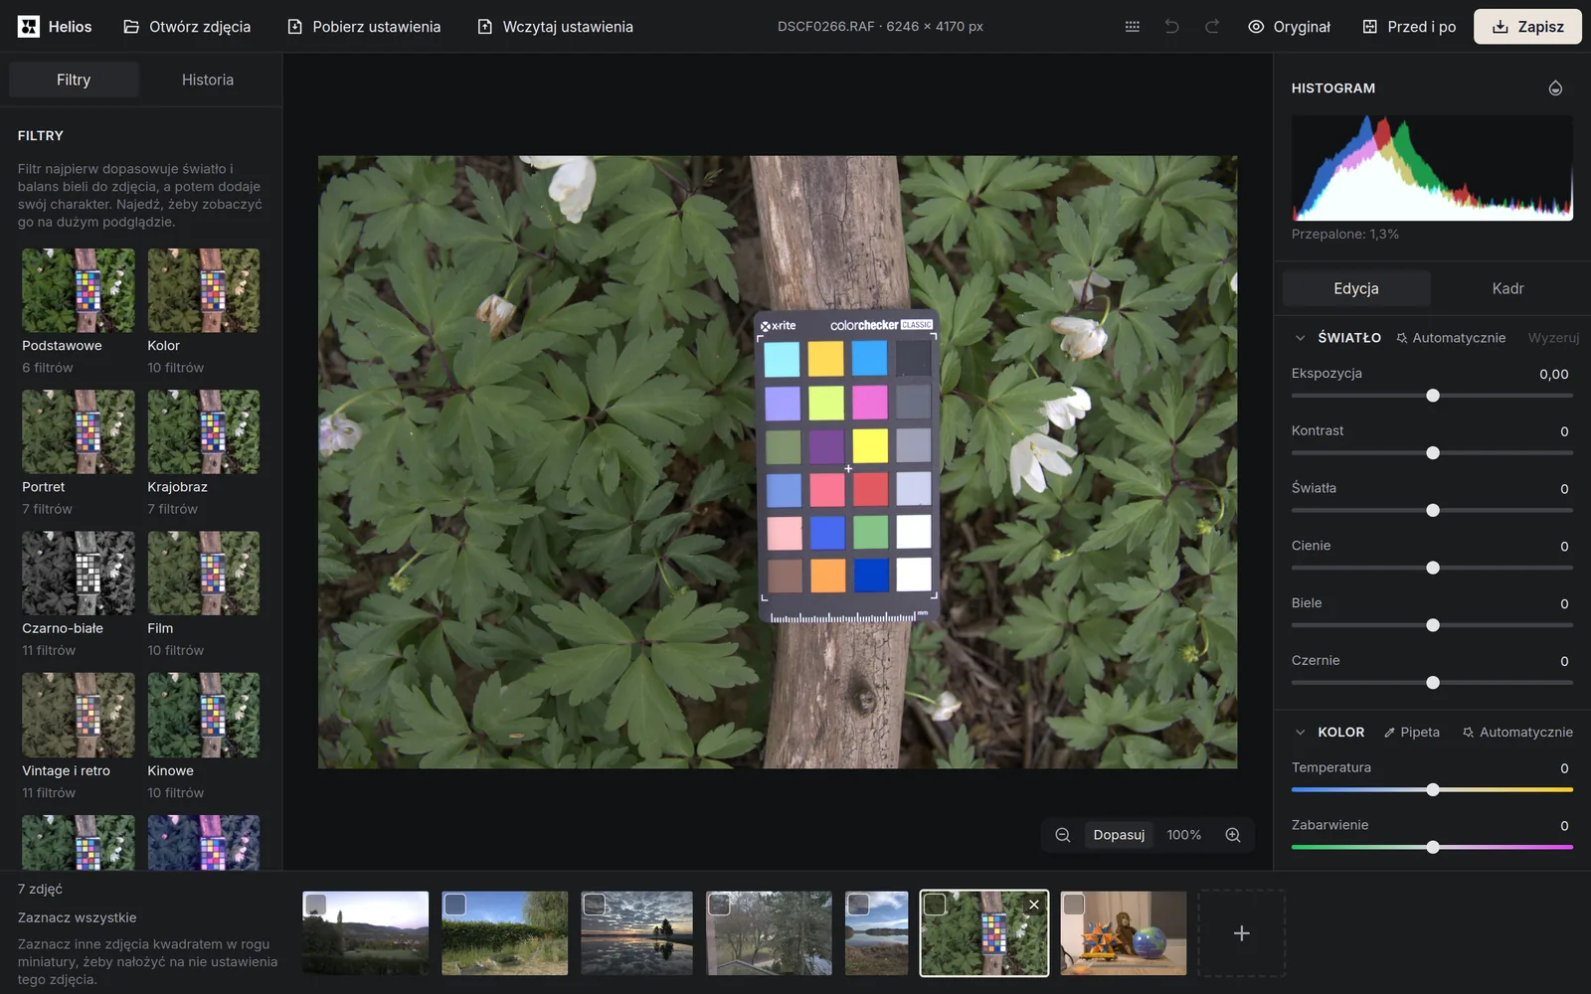
Task: Open the grid view icon in top bar
Action: coord(1132,27)
